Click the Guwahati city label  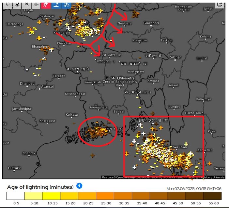151,23
